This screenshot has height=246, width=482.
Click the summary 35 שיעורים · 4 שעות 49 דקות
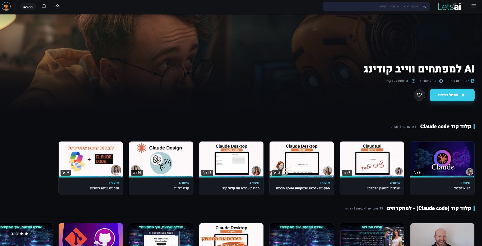point(364,208)
